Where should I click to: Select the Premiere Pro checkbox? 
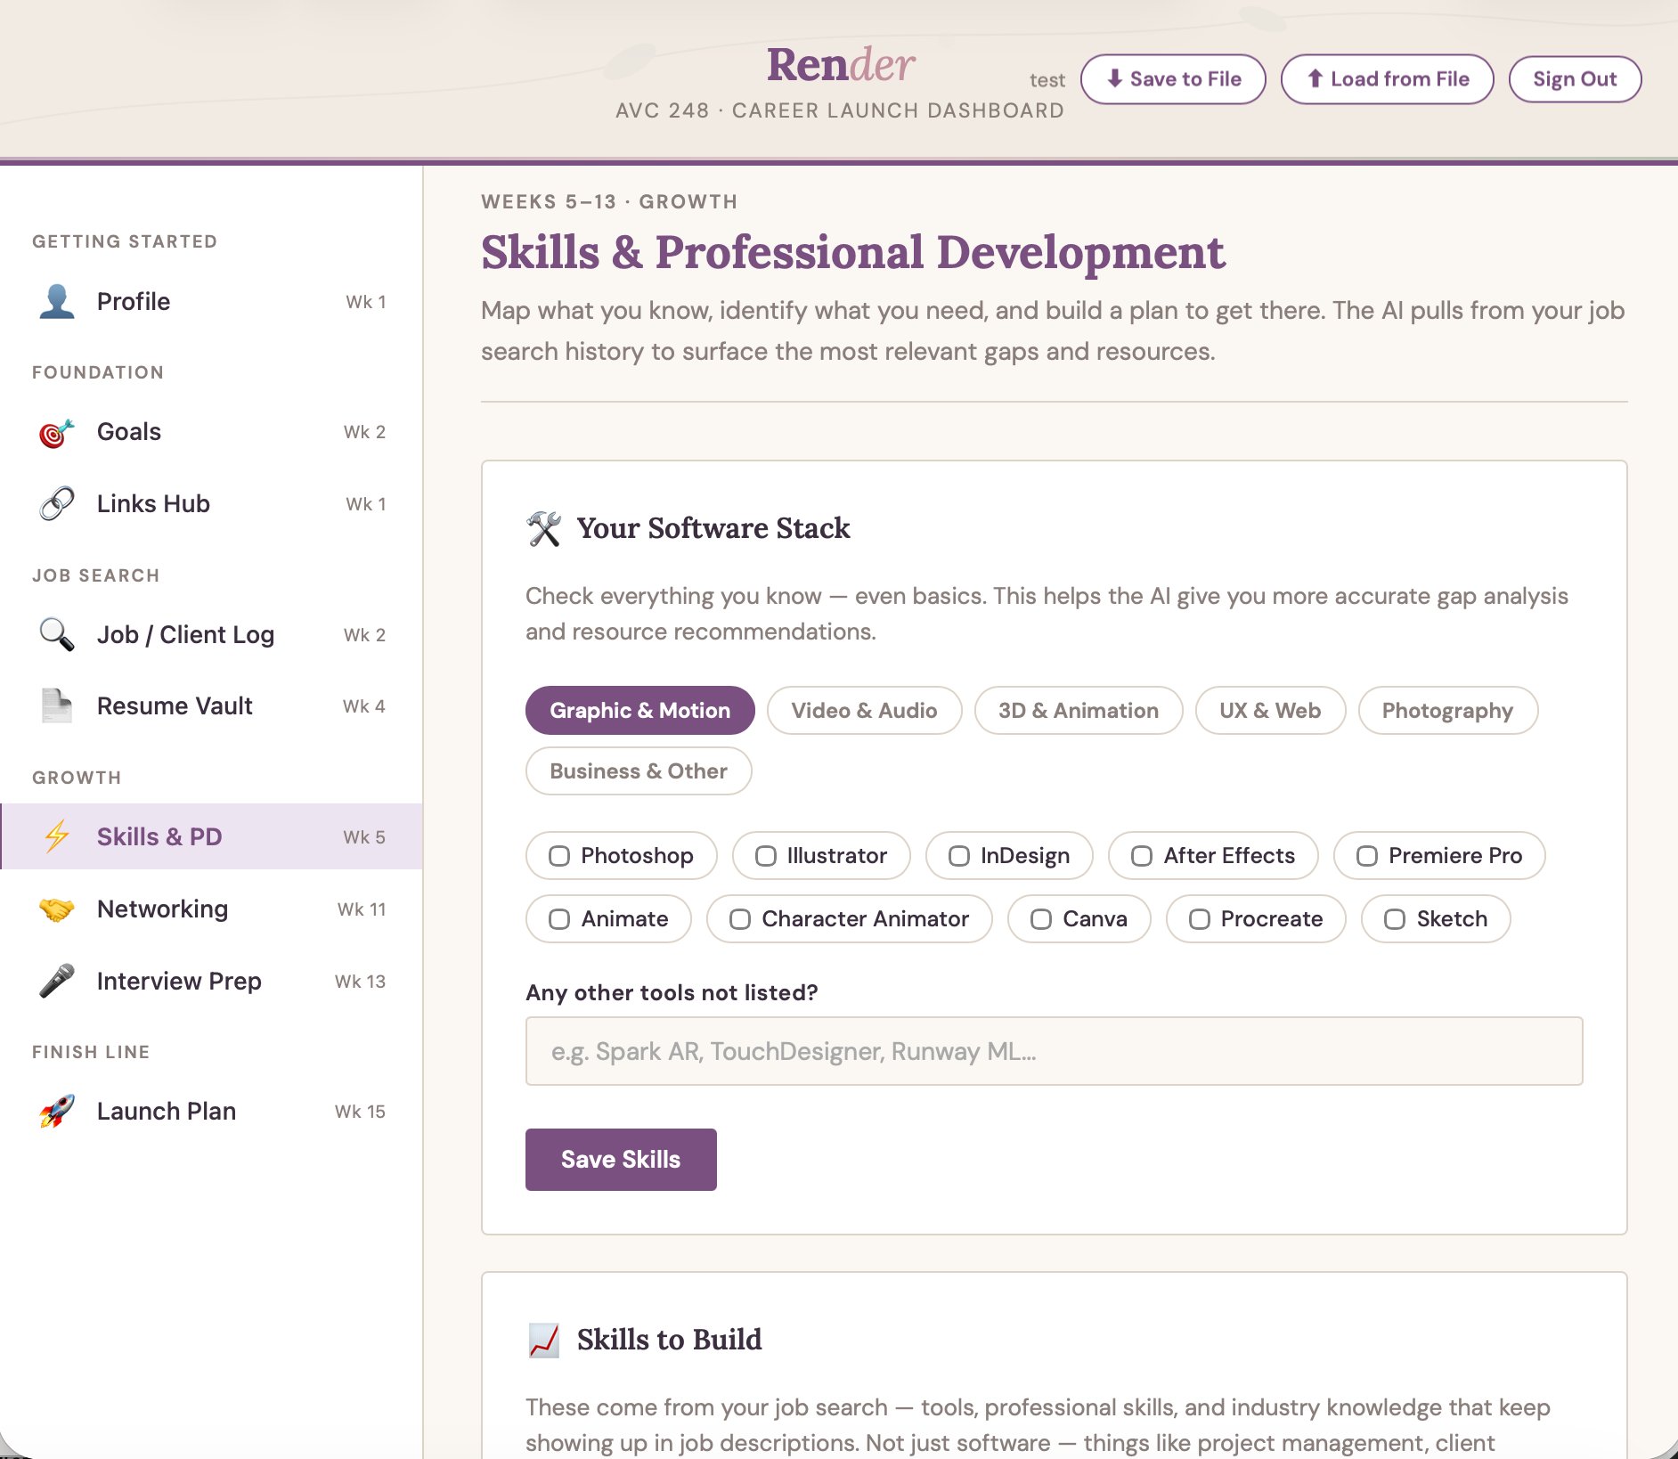click(x=1367, y=856)
